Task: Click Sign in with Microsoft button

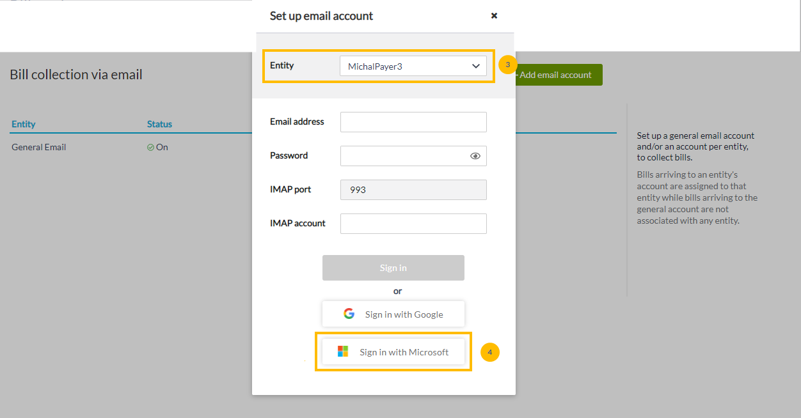Action: 393,352
